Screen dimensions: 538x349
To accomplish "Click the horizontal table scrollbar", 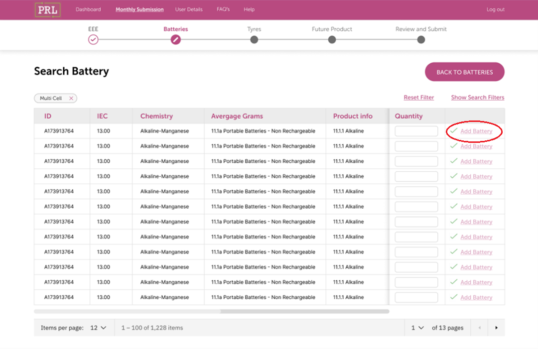I will tap(304, 312).
